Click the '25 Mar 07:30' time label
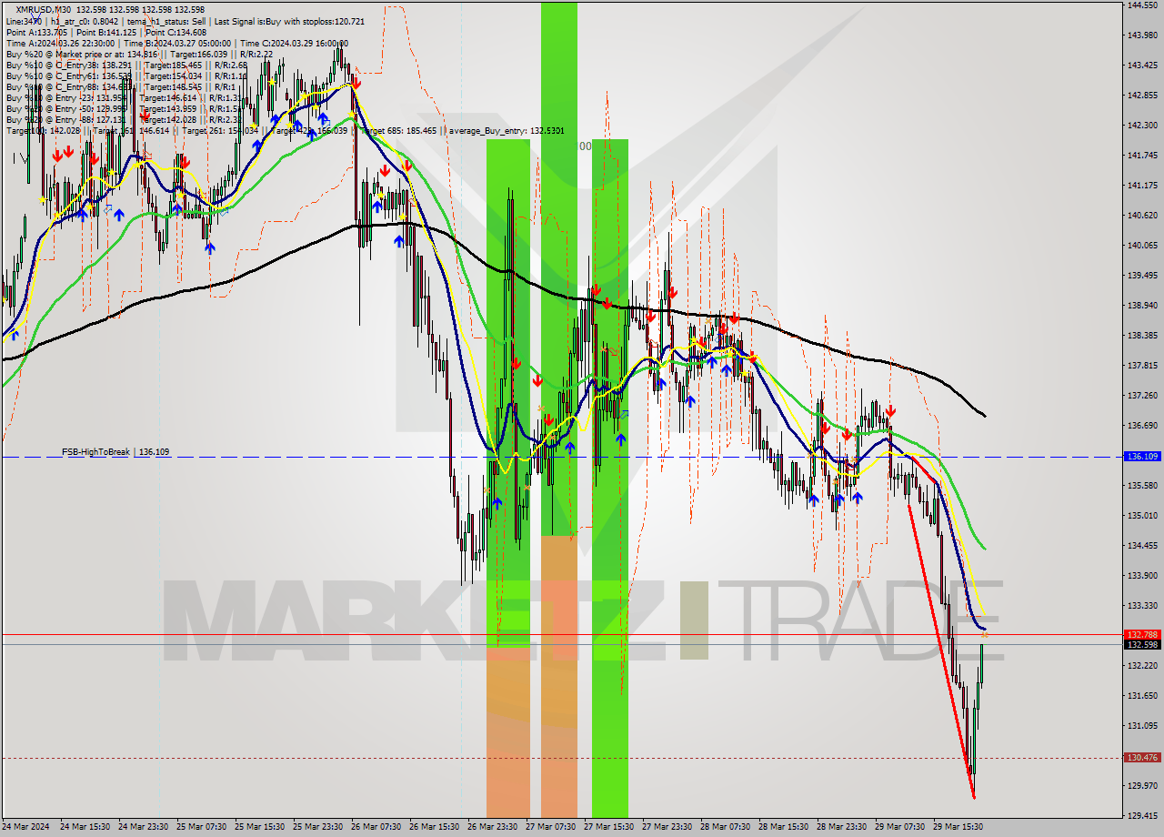Image resolution: width=1164 pixels, height=837 pixels. pyautogui.click(x=201, y=827)
